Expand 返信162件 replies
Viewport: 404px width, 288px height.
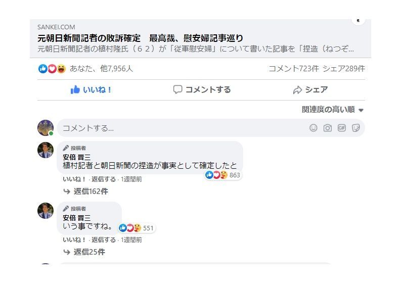(86, 191)
